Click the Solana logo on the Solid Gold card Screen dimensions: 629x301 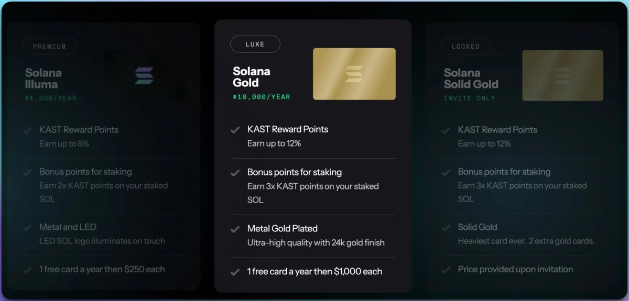[x=562, y=75]
